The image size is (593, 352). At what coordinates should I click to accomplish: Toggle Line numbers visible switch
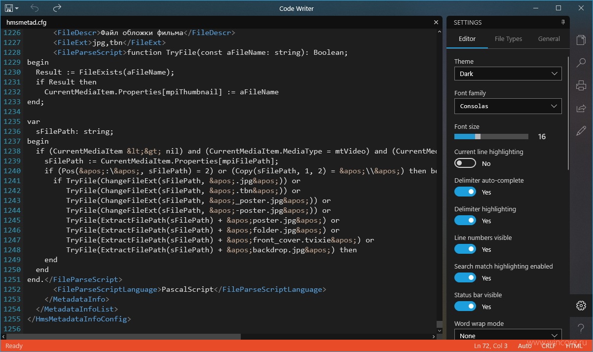(465, 249)
